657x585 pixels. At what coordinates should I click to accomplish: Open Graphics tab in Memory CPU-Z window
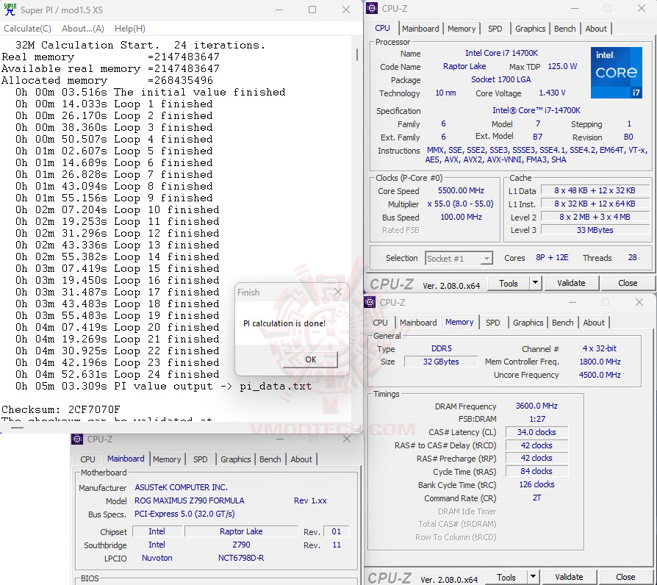tap(528, 323)
